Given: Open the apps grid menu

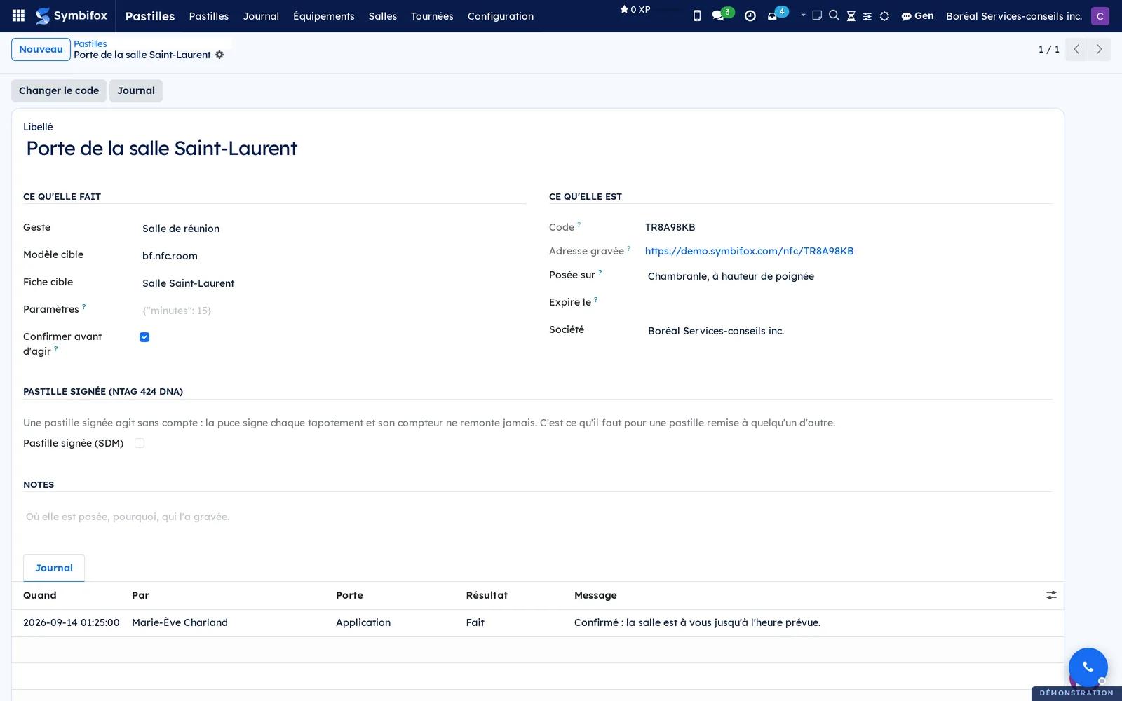Looking at the screenshot, I should 19,15.
